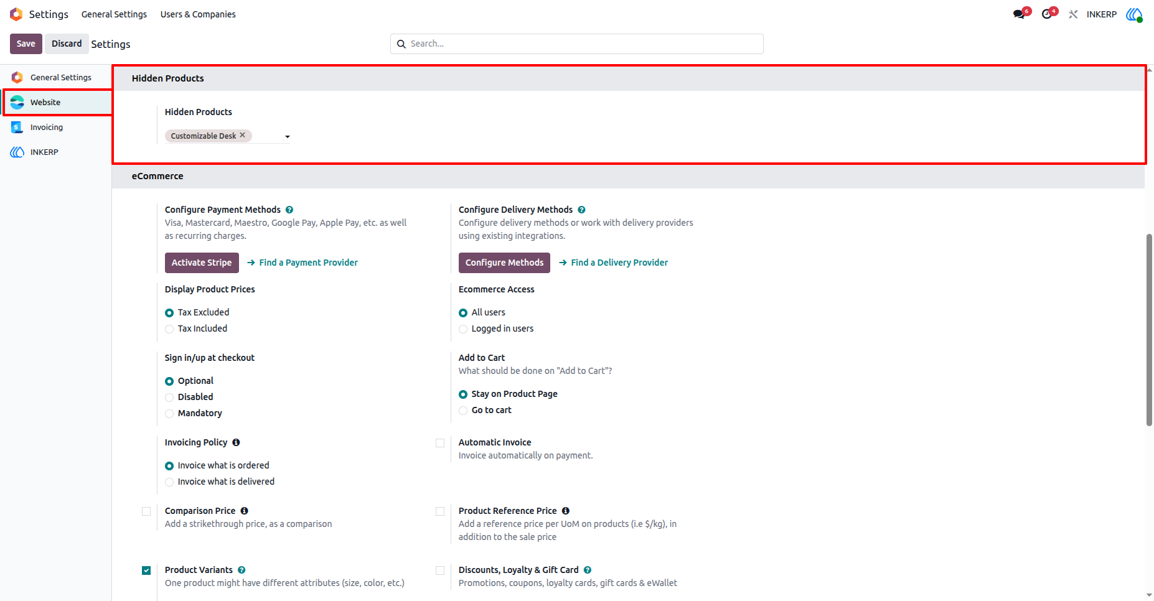Select the Go to cart option
Image resolution: width=1154 pixels, height=601 pixels.
point(463,411)
